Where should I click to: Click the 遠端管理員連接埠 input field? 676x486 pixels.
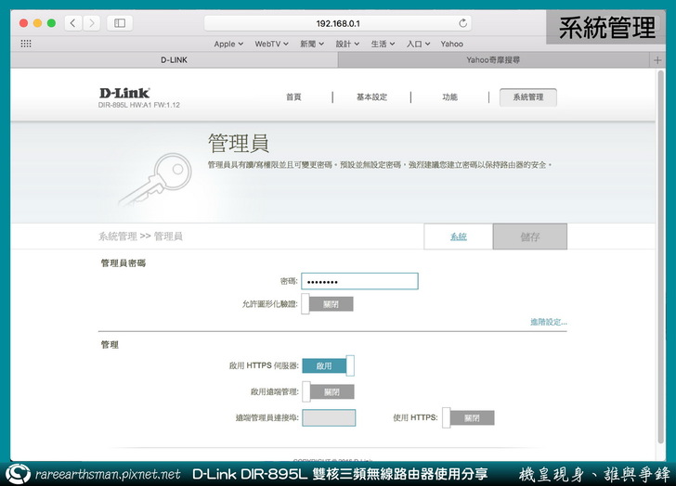[x=329, y=418]
